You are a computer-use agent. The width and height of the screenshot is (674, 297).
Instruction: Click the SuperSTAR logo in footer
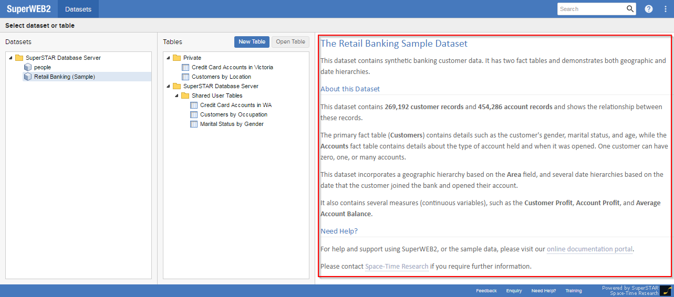666,291
